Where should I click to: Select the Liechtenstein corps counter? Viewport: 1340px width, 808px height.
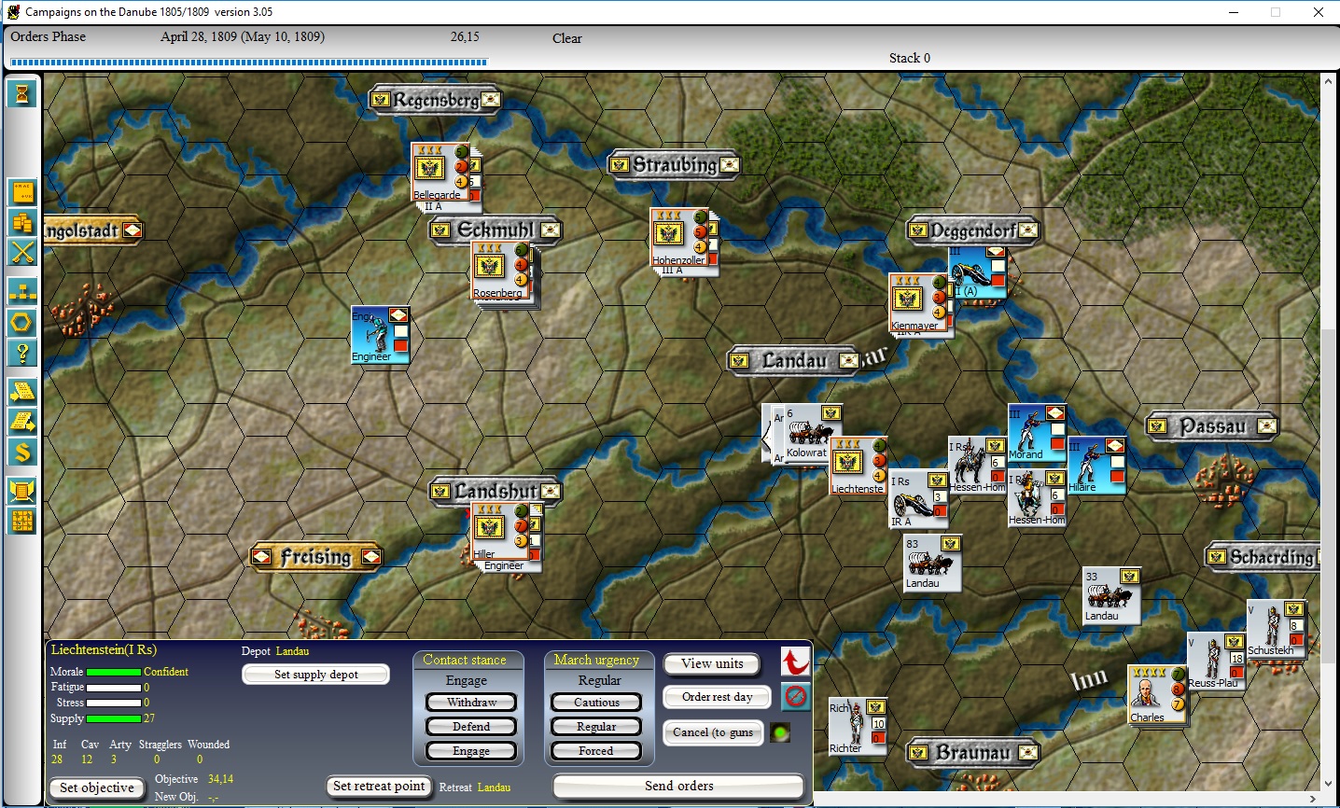point(858,466)
